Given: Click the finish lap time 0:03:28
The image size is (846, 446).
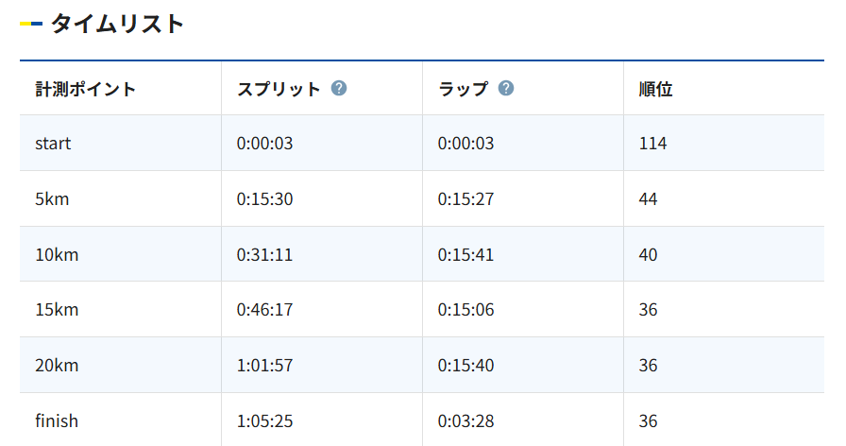Looking at the screenshot, I should pyautogui.click(x=466, y=421).
